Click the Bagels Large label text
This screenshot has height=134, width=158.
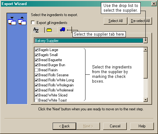[48, 50]
